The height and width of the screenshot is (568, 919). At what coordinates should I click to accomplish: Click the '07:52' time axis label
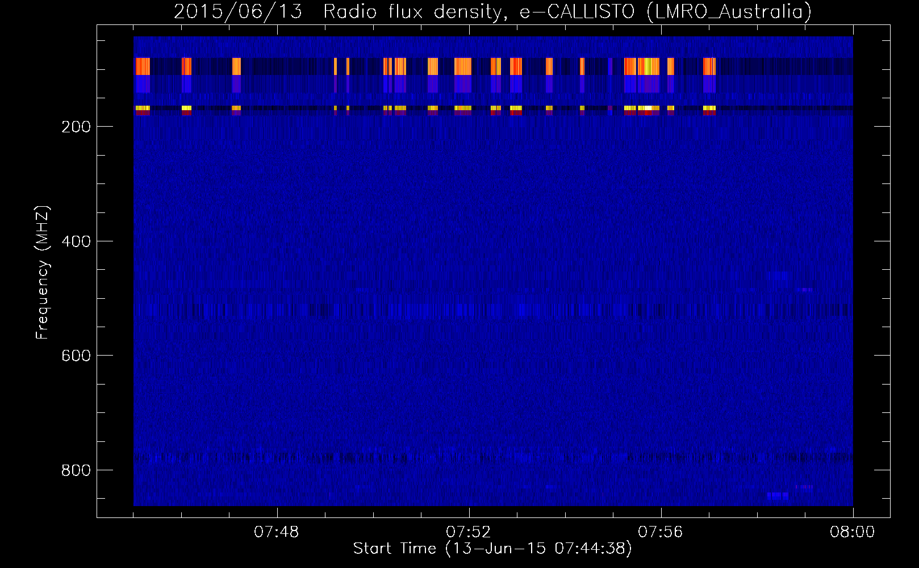pos(469,532)
